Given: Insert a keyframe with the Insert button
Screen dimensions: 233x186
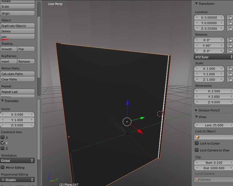Looking at the screenshot, I should click(9, 61).
